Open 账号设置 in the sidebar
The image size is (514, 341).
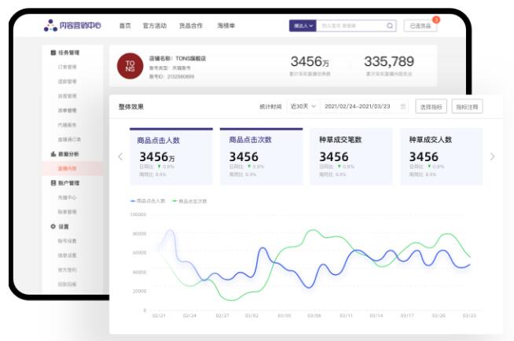tap(68, 240)
